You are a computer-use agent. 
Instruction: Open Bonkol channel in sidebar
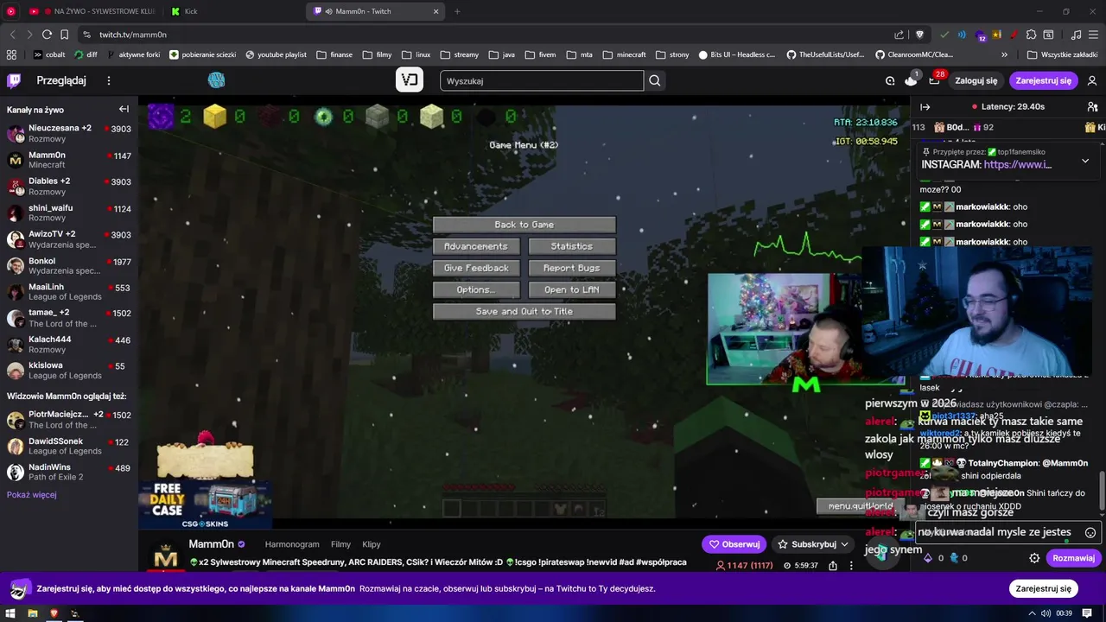69,266
